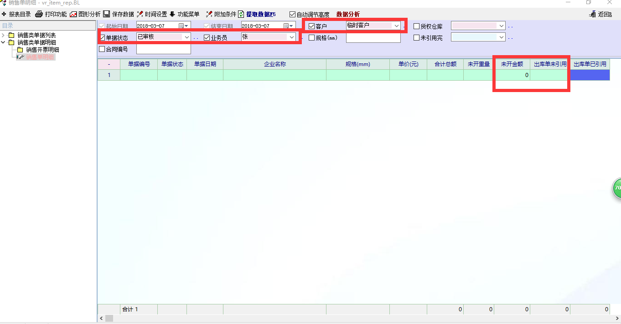621x324 pixels.
Task: Click the horizontal scrollbar right arrow
Action: tap(617, 318)
